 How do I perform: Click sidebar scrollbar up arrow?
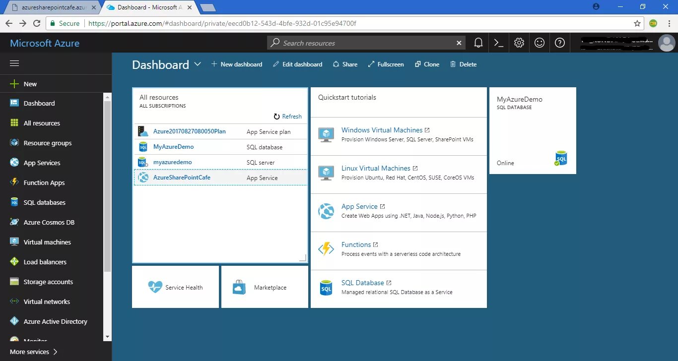tap(107, 97)
